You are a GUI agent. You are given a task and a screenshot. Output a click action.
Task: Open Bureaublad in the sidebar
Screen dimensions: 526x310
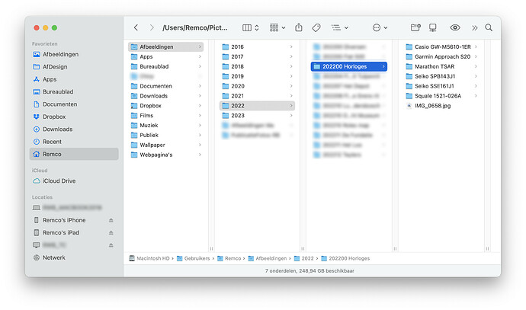(74, 91)
